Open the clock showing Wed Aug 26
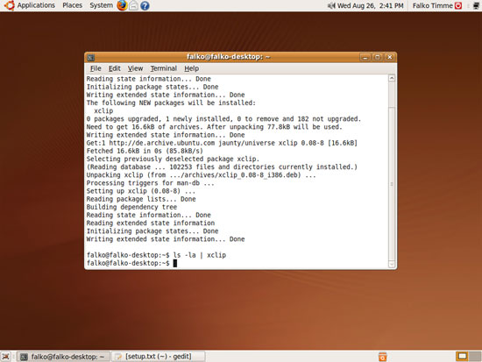This screenshot has height=362, width=482. click(x=371, y=5)
